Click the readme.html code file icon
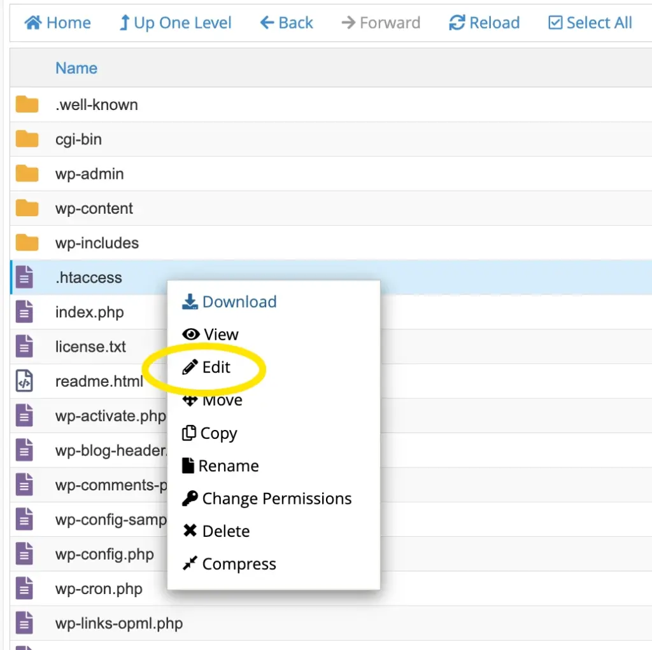 24,381
